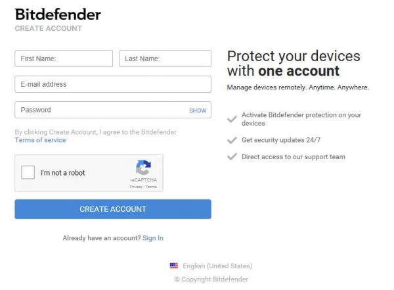The height and width of the screenshot is (290, 394).
Task: Open reCAPTCHA Privacy link
Action: pos(136,187)
